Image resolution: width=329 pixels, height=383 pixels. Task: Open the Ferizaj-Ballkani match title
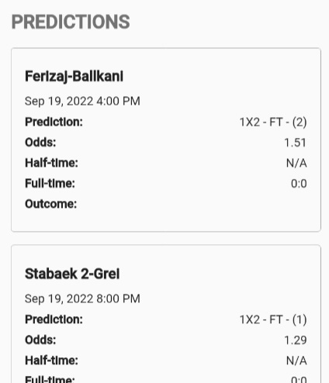[74, 77]
